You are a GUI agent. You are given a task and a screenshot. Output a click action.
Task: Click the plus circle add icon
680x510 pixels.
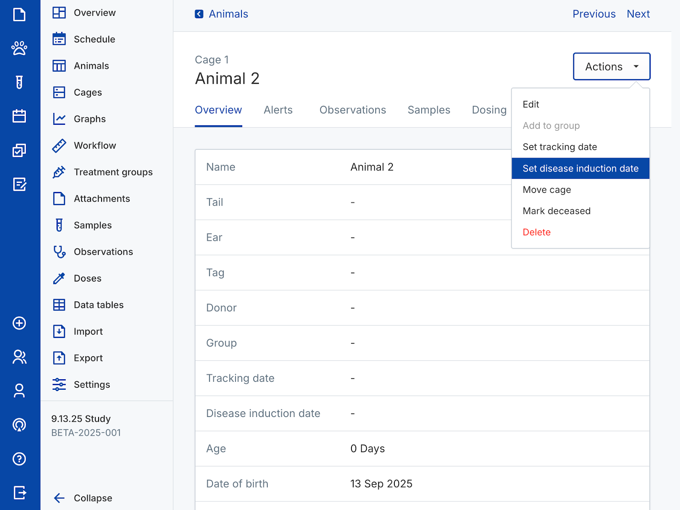coord(19,323)
